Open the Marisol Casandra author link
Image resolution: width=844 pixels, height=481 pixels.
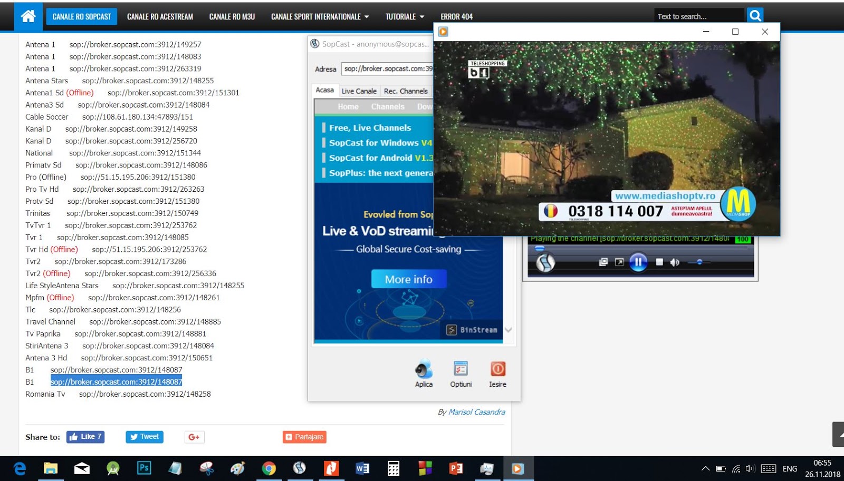(x=477, y=412)
